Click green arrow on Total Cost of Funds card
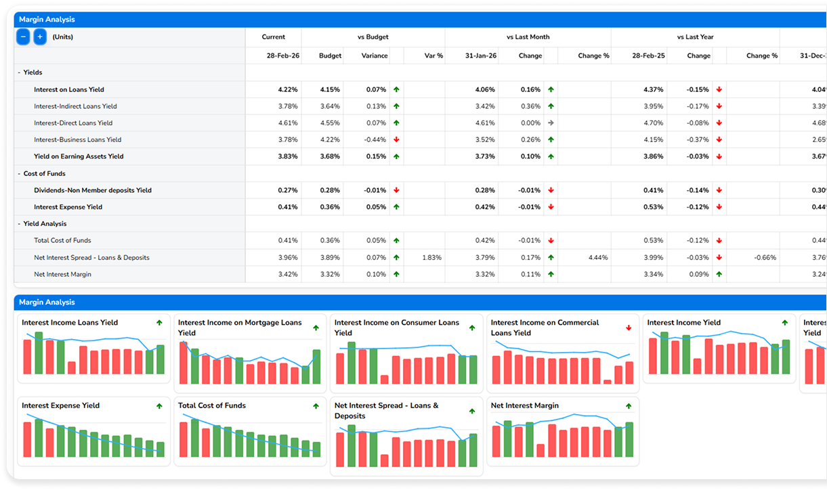The width and height of the screenshot is (827, 490). [316, 406]
